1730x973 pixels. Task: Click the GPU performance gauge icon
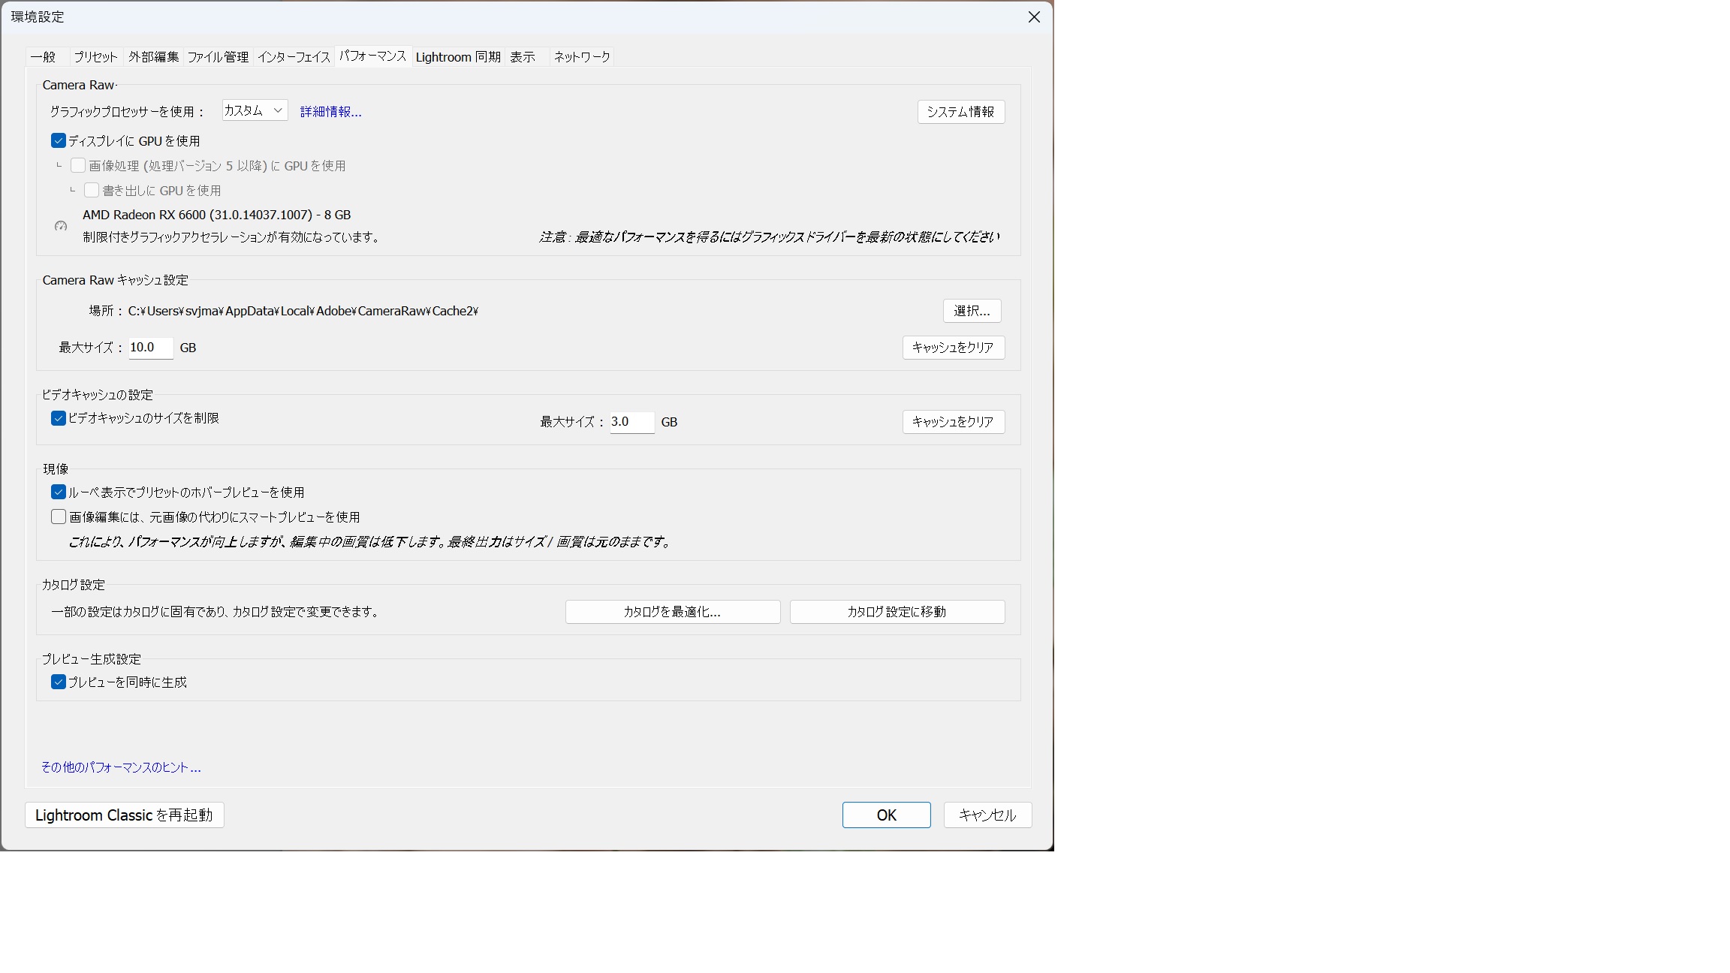pos(61,226)
